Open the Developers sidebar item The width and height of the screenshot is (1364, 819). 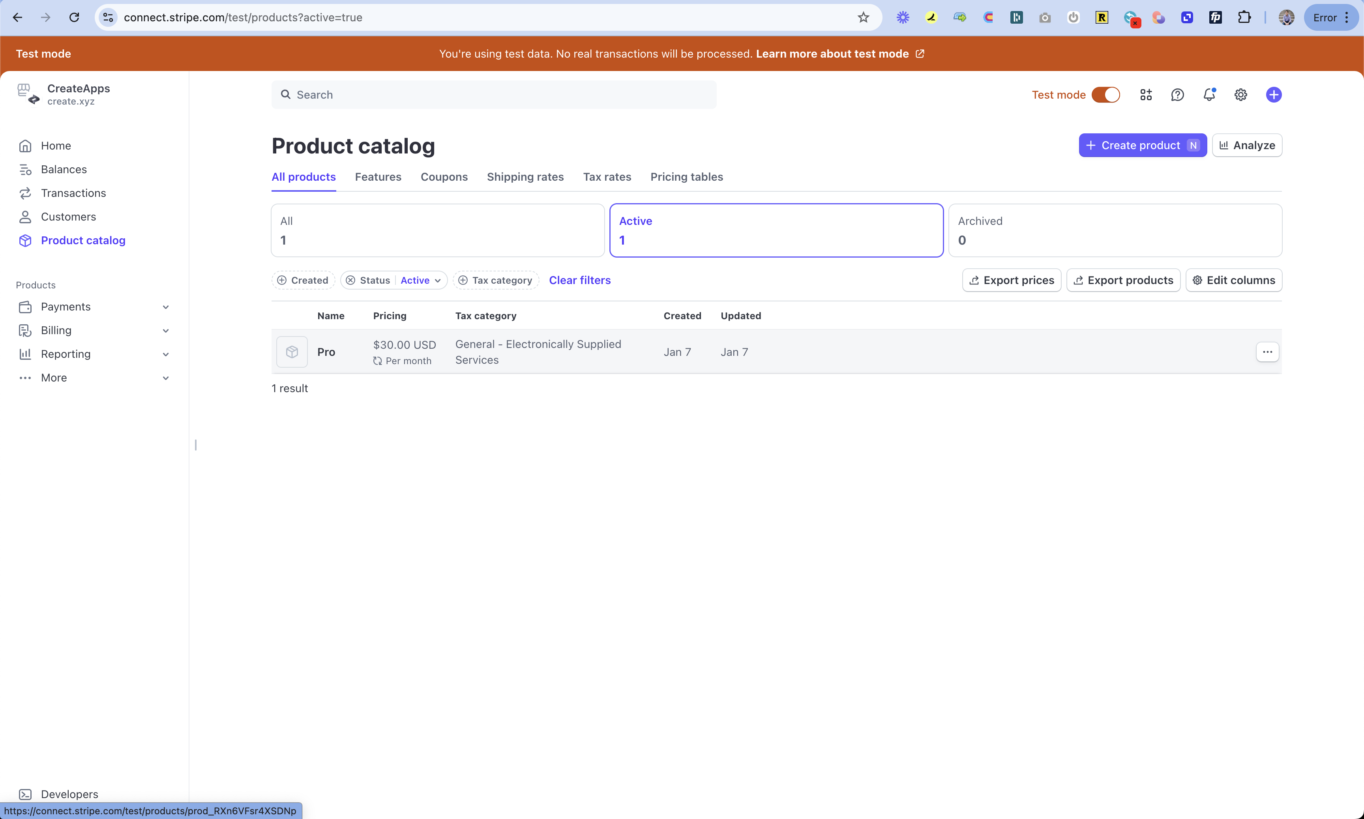tap(69, 794)
